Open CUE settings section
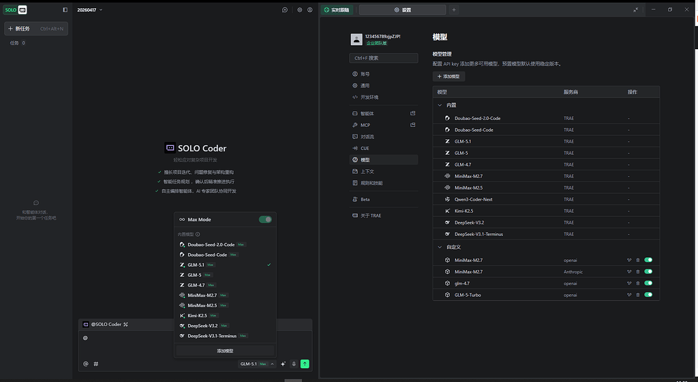The height and width of the screenshot is (382, 698). (383, 148)
